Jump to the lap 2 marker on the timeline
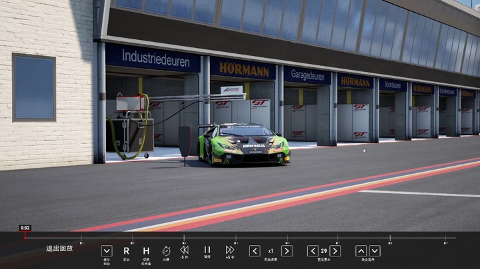The height and width of the screenshot is (269, 480). (81, 238)
